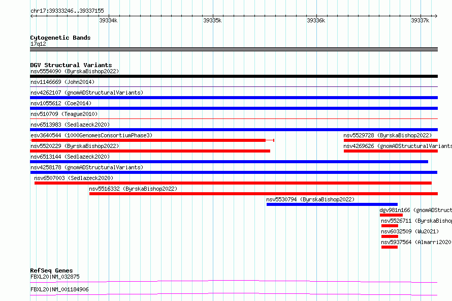Open the nsv1055612 (Coe2014) label
This screenshot has width=452, height=301.
(61, 103)
